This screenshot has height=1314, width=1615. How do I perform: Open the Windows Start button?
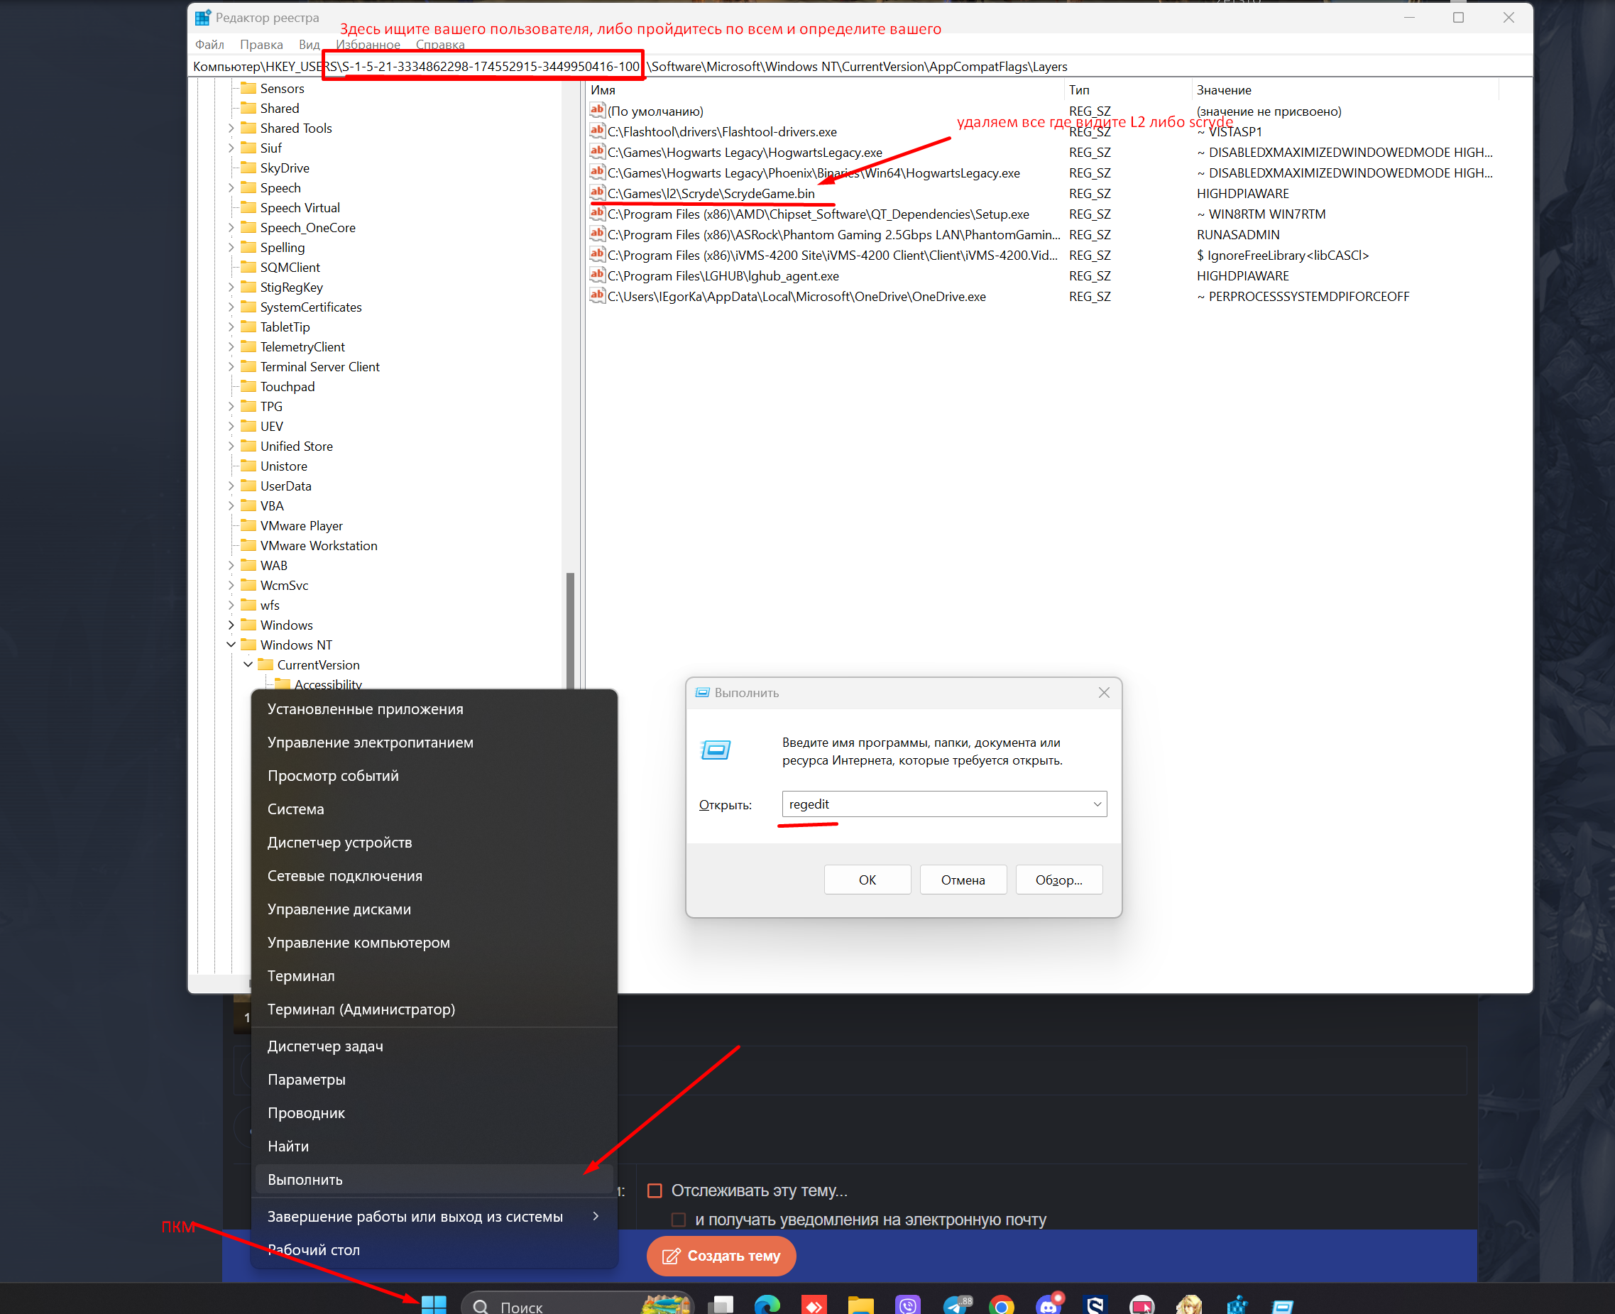click(x=434, y=1304)
